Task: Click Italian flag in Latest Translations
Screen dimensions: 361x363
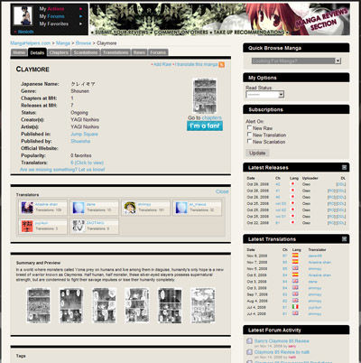Action: click(295, 307)
